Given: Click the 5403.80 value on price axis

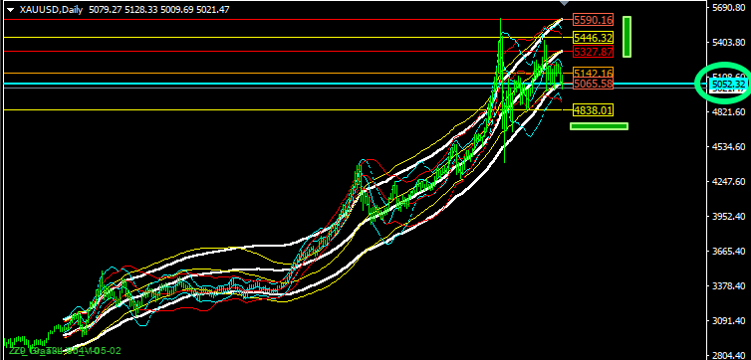Looking at the screenshot, I should tap(728, 43).
